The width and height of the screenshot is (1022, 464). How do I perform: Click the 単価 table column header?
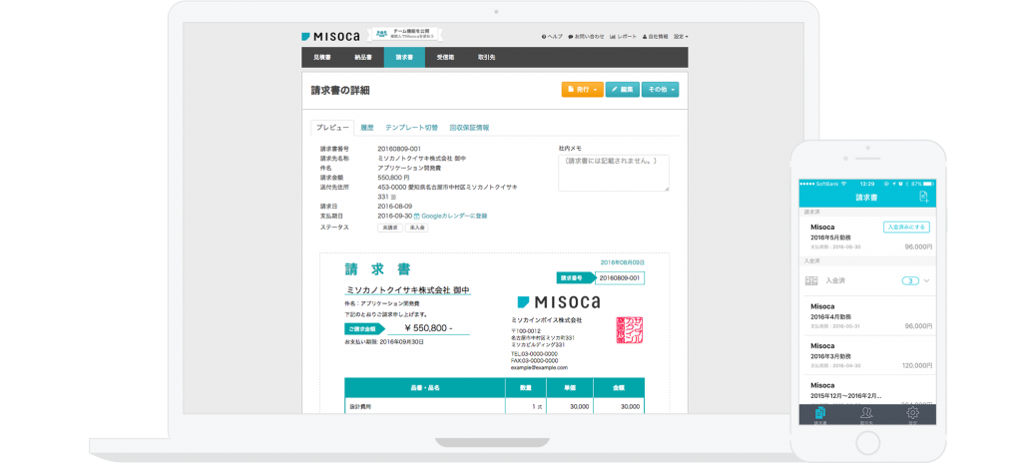[x=570, y=387]
